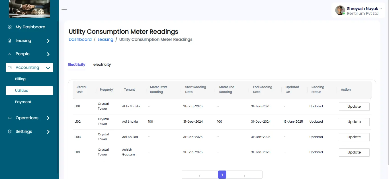
Task: Click Update for rental unit L103
Action: [x=354, y=137]
